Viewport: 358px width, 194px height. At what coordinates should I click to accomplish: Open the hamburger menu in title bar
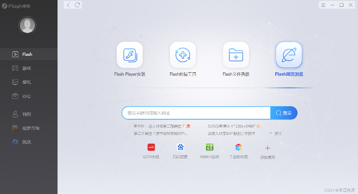pos(323,5)
